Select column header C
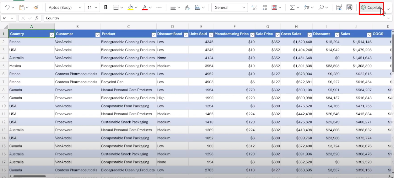394x178 pixels. click(x=128, y=27)
